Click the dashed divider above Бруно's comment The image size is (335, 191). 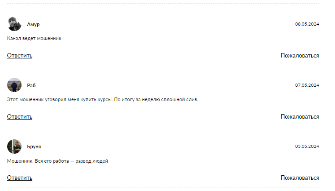[x=163, y=126]
